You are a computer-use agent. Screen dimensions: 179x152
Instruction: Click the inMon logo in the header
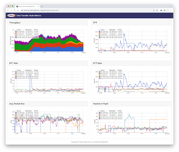(11, 15)
